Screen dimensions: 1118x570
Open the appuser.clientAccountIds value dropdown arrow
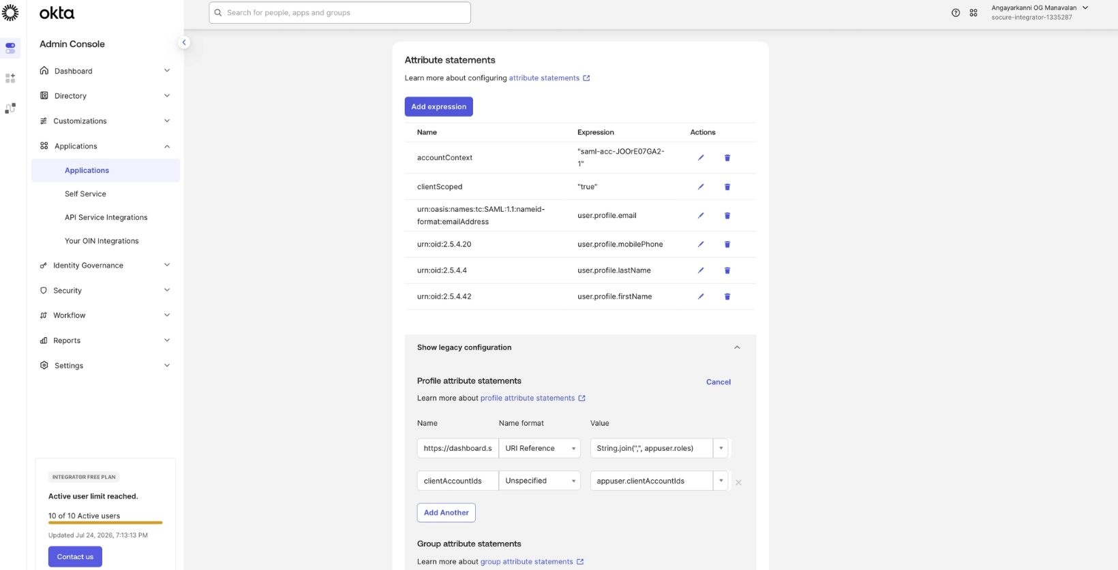[721, 481]
